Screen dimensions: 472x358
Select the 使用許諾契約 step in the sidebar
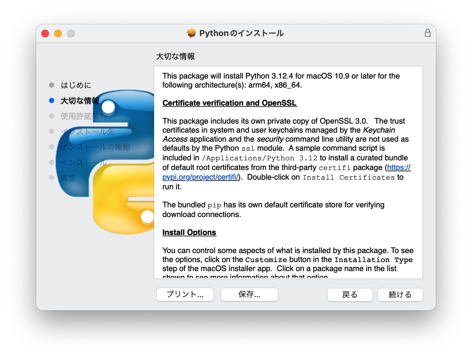(84, 116)
